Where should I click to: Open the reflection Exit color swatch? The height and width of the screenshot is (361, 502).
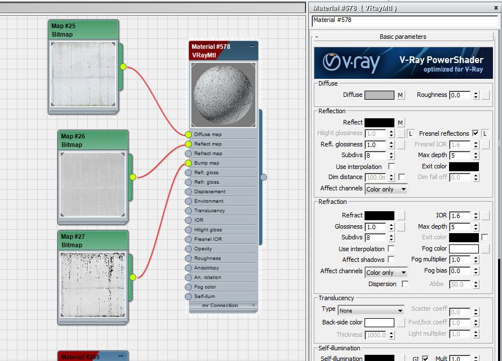coord(464,166)
